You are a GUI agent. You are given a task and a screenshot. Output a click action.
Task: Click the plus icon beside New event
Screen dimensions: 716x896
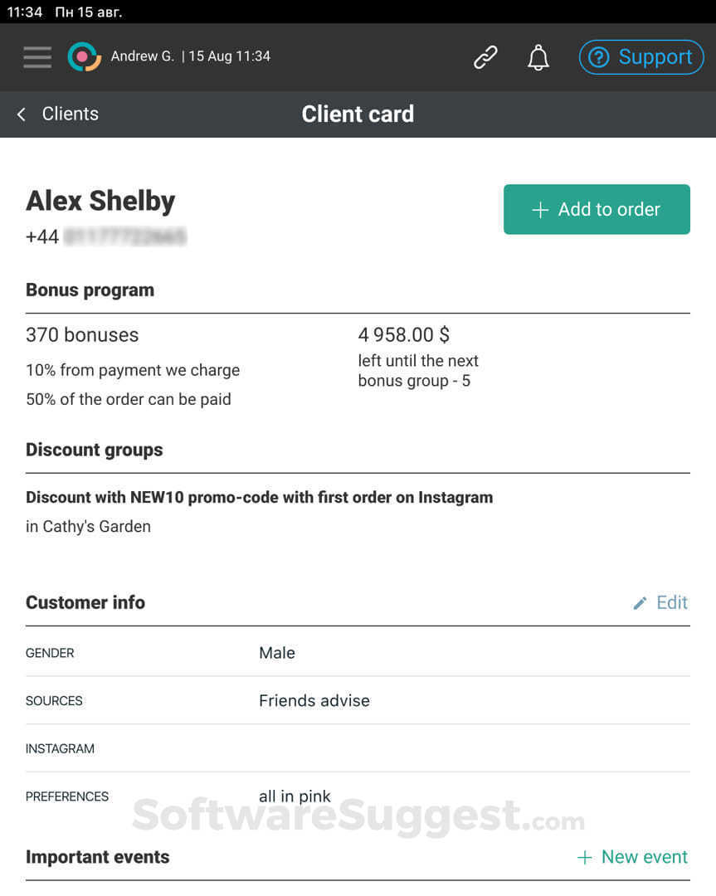point(585,857)
